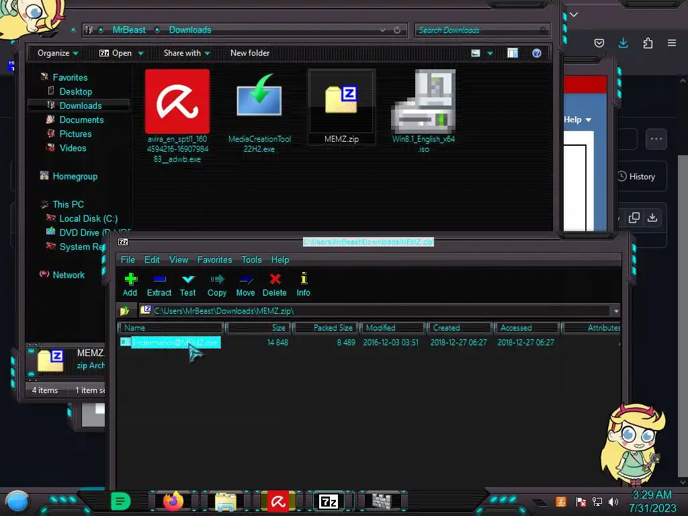Open the Firefox hamburger menu

click(672, 43)
